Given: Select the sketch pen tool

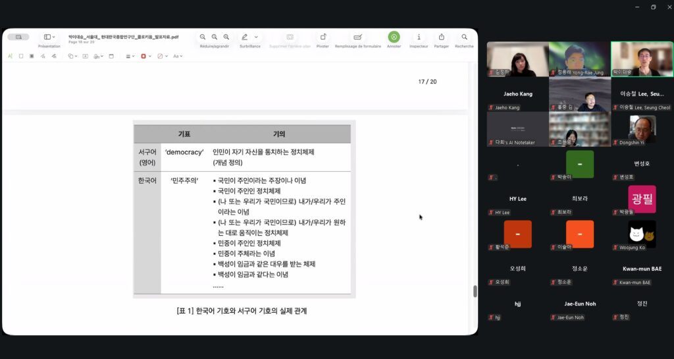Looking at the screenshot, I should tap(43, 57).
